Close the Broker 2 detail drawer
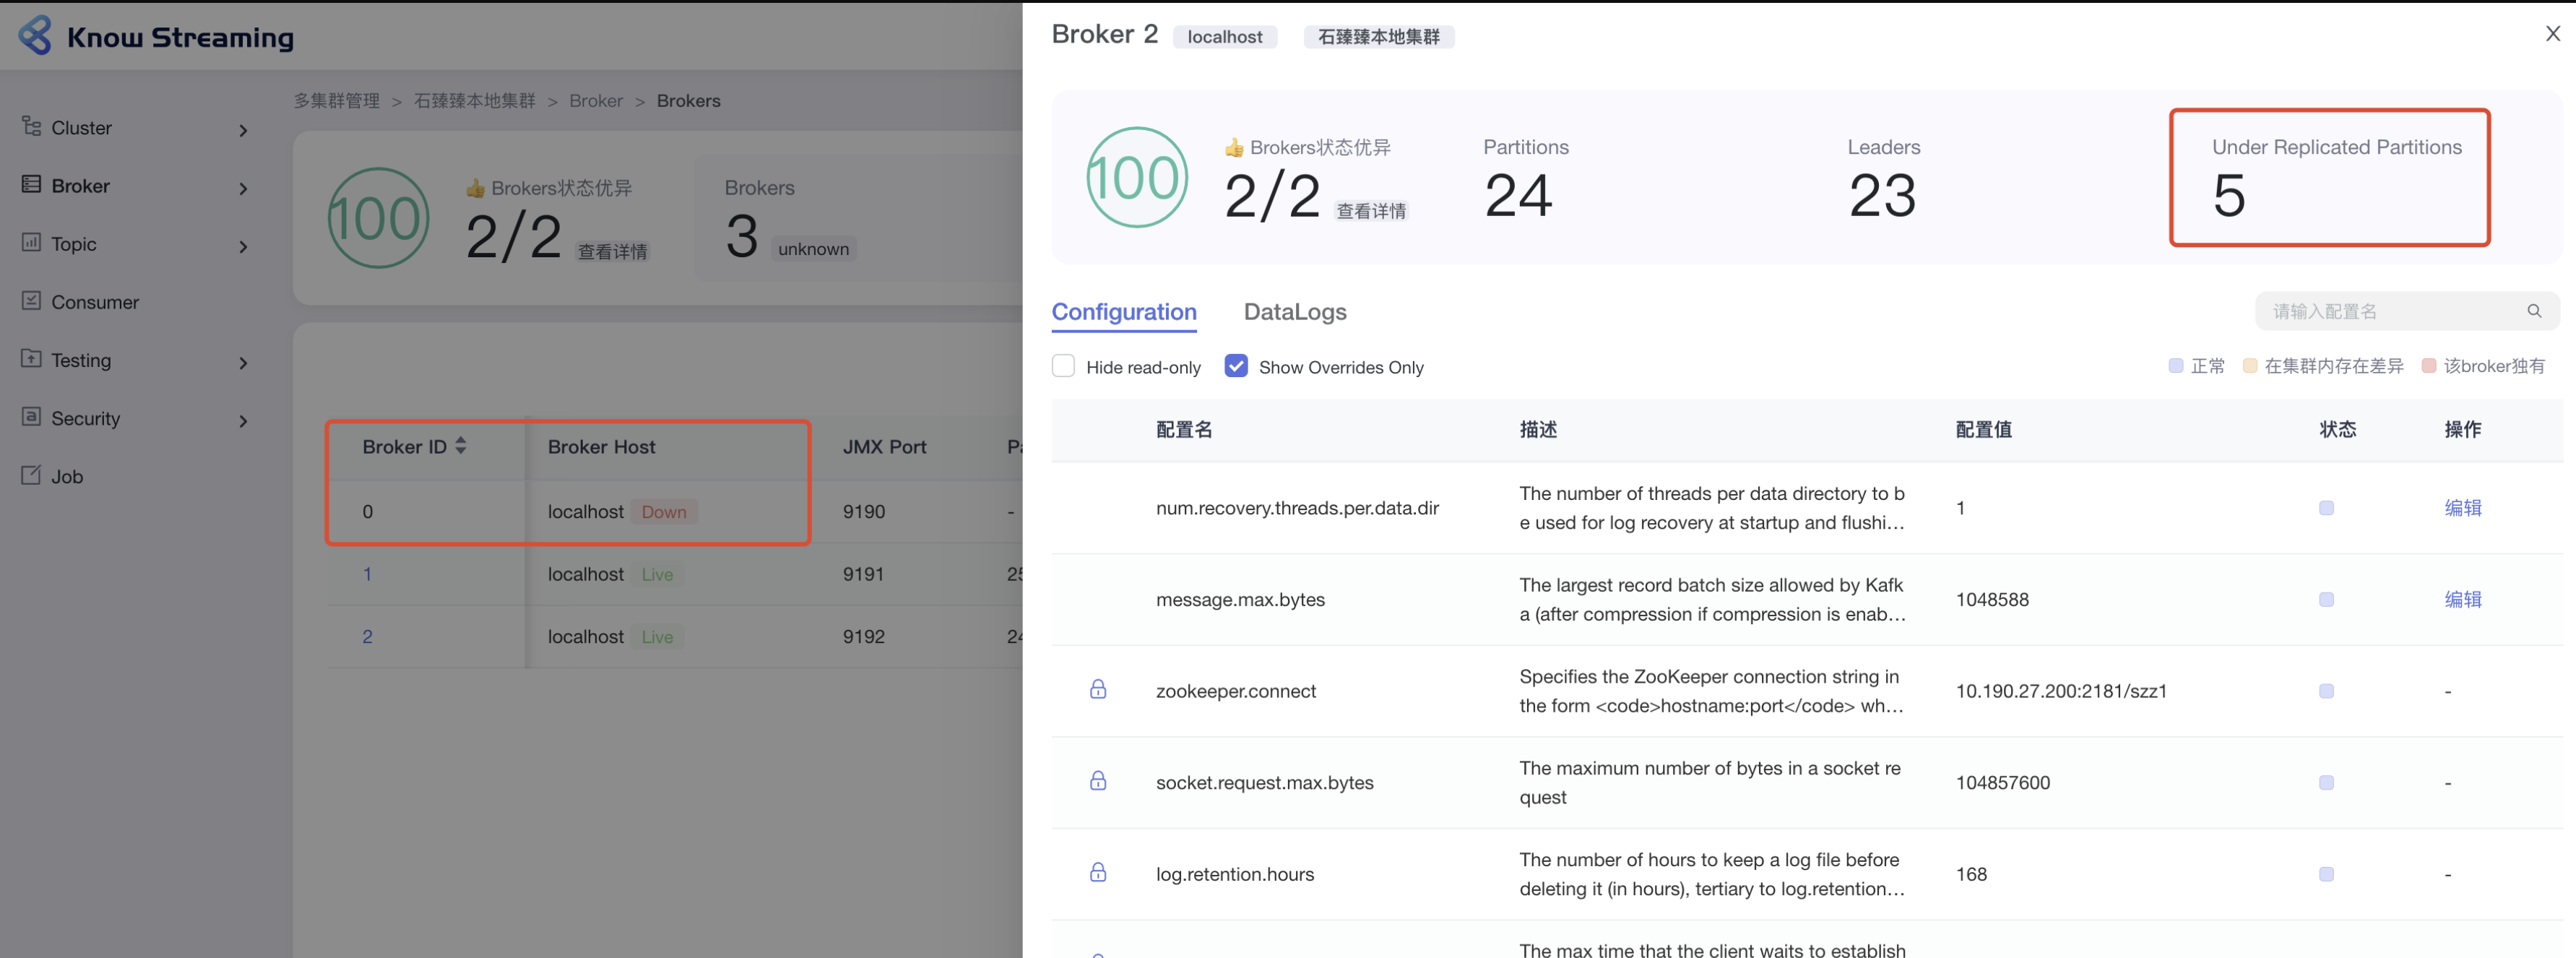Screen dimensions: 2576x958 [2552, 34]
